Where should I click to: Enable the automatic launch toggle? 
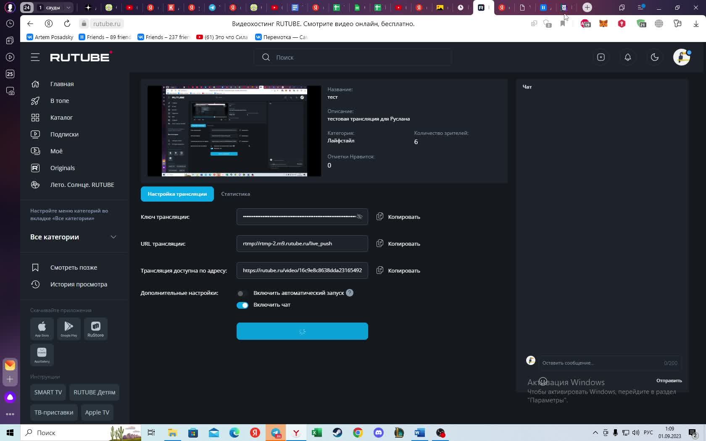242,293
